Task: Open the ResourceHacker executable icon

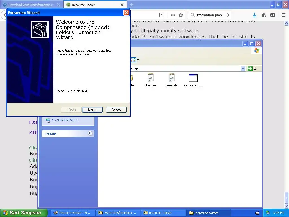Action: tap(193, 80)
